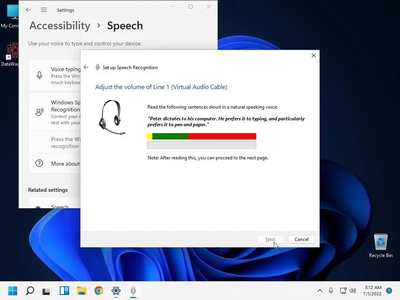Open Widgets from the taskbar
The image size is (400, 300).
(x=64, y=291)
